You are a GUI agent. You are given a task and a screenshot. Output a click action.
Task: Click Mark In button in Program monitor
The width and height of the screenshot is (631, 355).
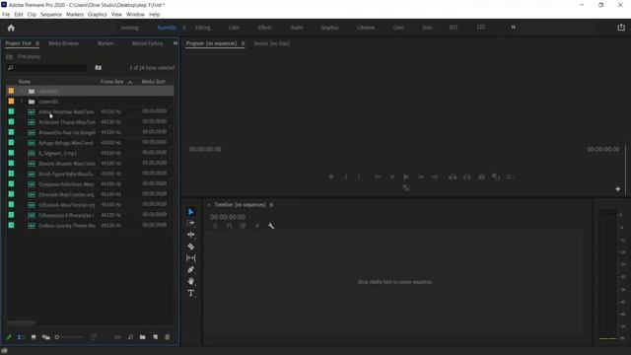click(345, 177)
